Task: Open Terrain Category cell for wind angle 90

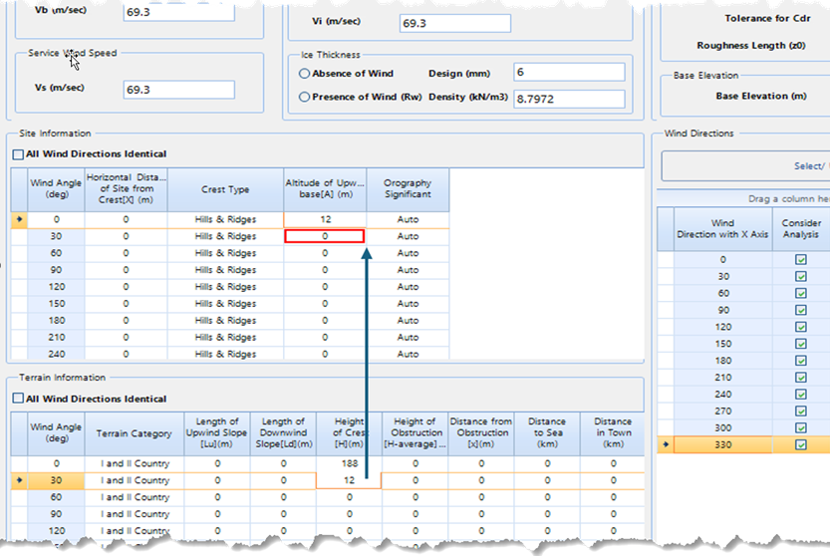Action: (134, 514)
